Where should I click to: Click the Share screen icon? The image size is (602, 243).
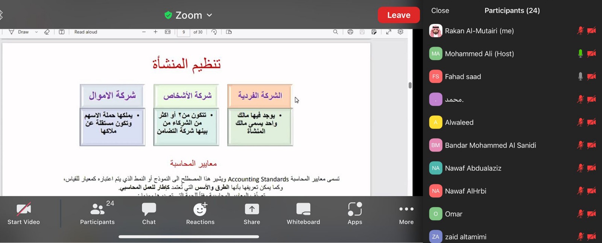click(x=252, y=214)
